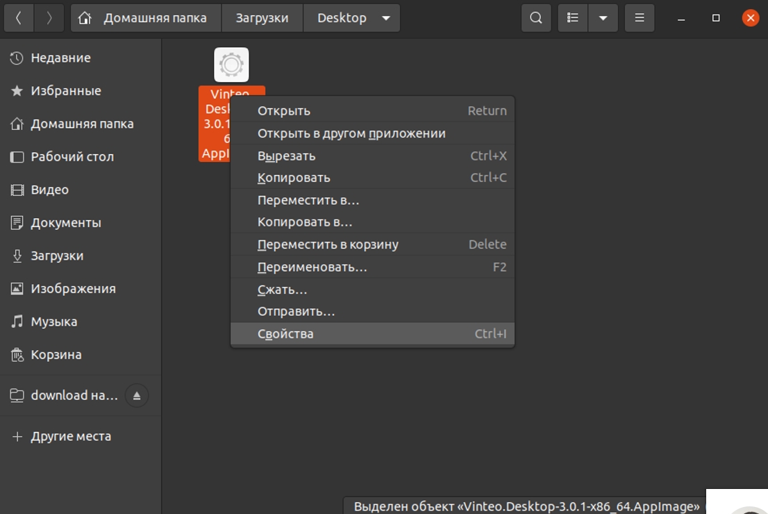Open Документы in the sidebar

point(81,223)
